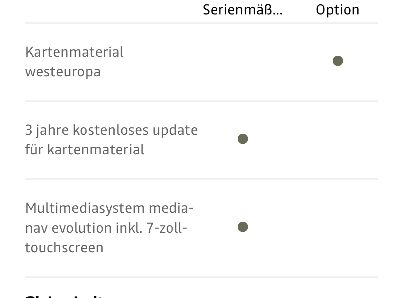Click the divider line below the column headers
This screenshot has height=298, width=403.
coord(201,23)
